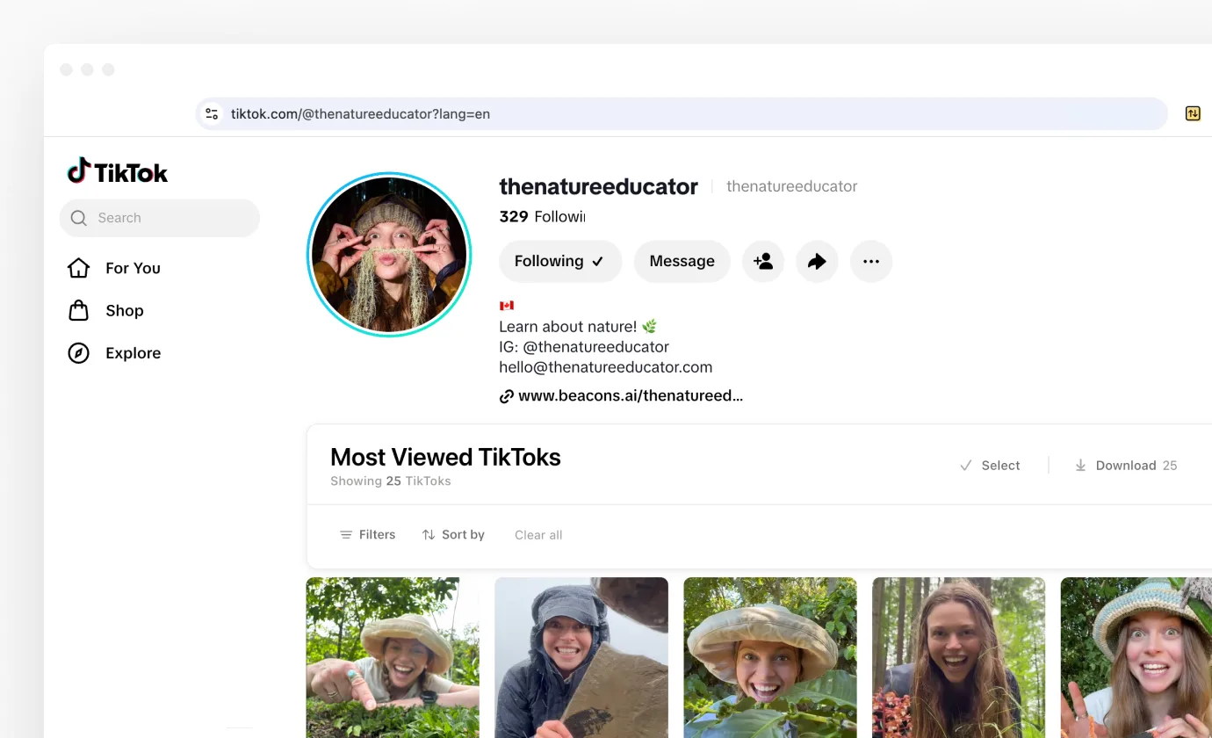Click the link icon beside beacons.ai URL
1212x738 pixels.
point(507,396)
